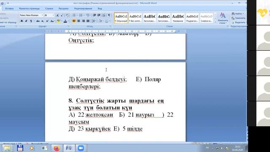Open font color dropdown arrow

(68, 21)
